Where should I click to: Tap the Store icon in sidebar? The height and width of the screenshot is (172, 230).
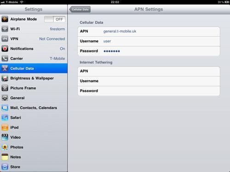(5, 167)
